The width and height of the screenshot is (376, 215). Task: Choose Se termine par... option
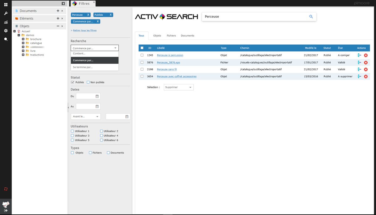[95, 67]
